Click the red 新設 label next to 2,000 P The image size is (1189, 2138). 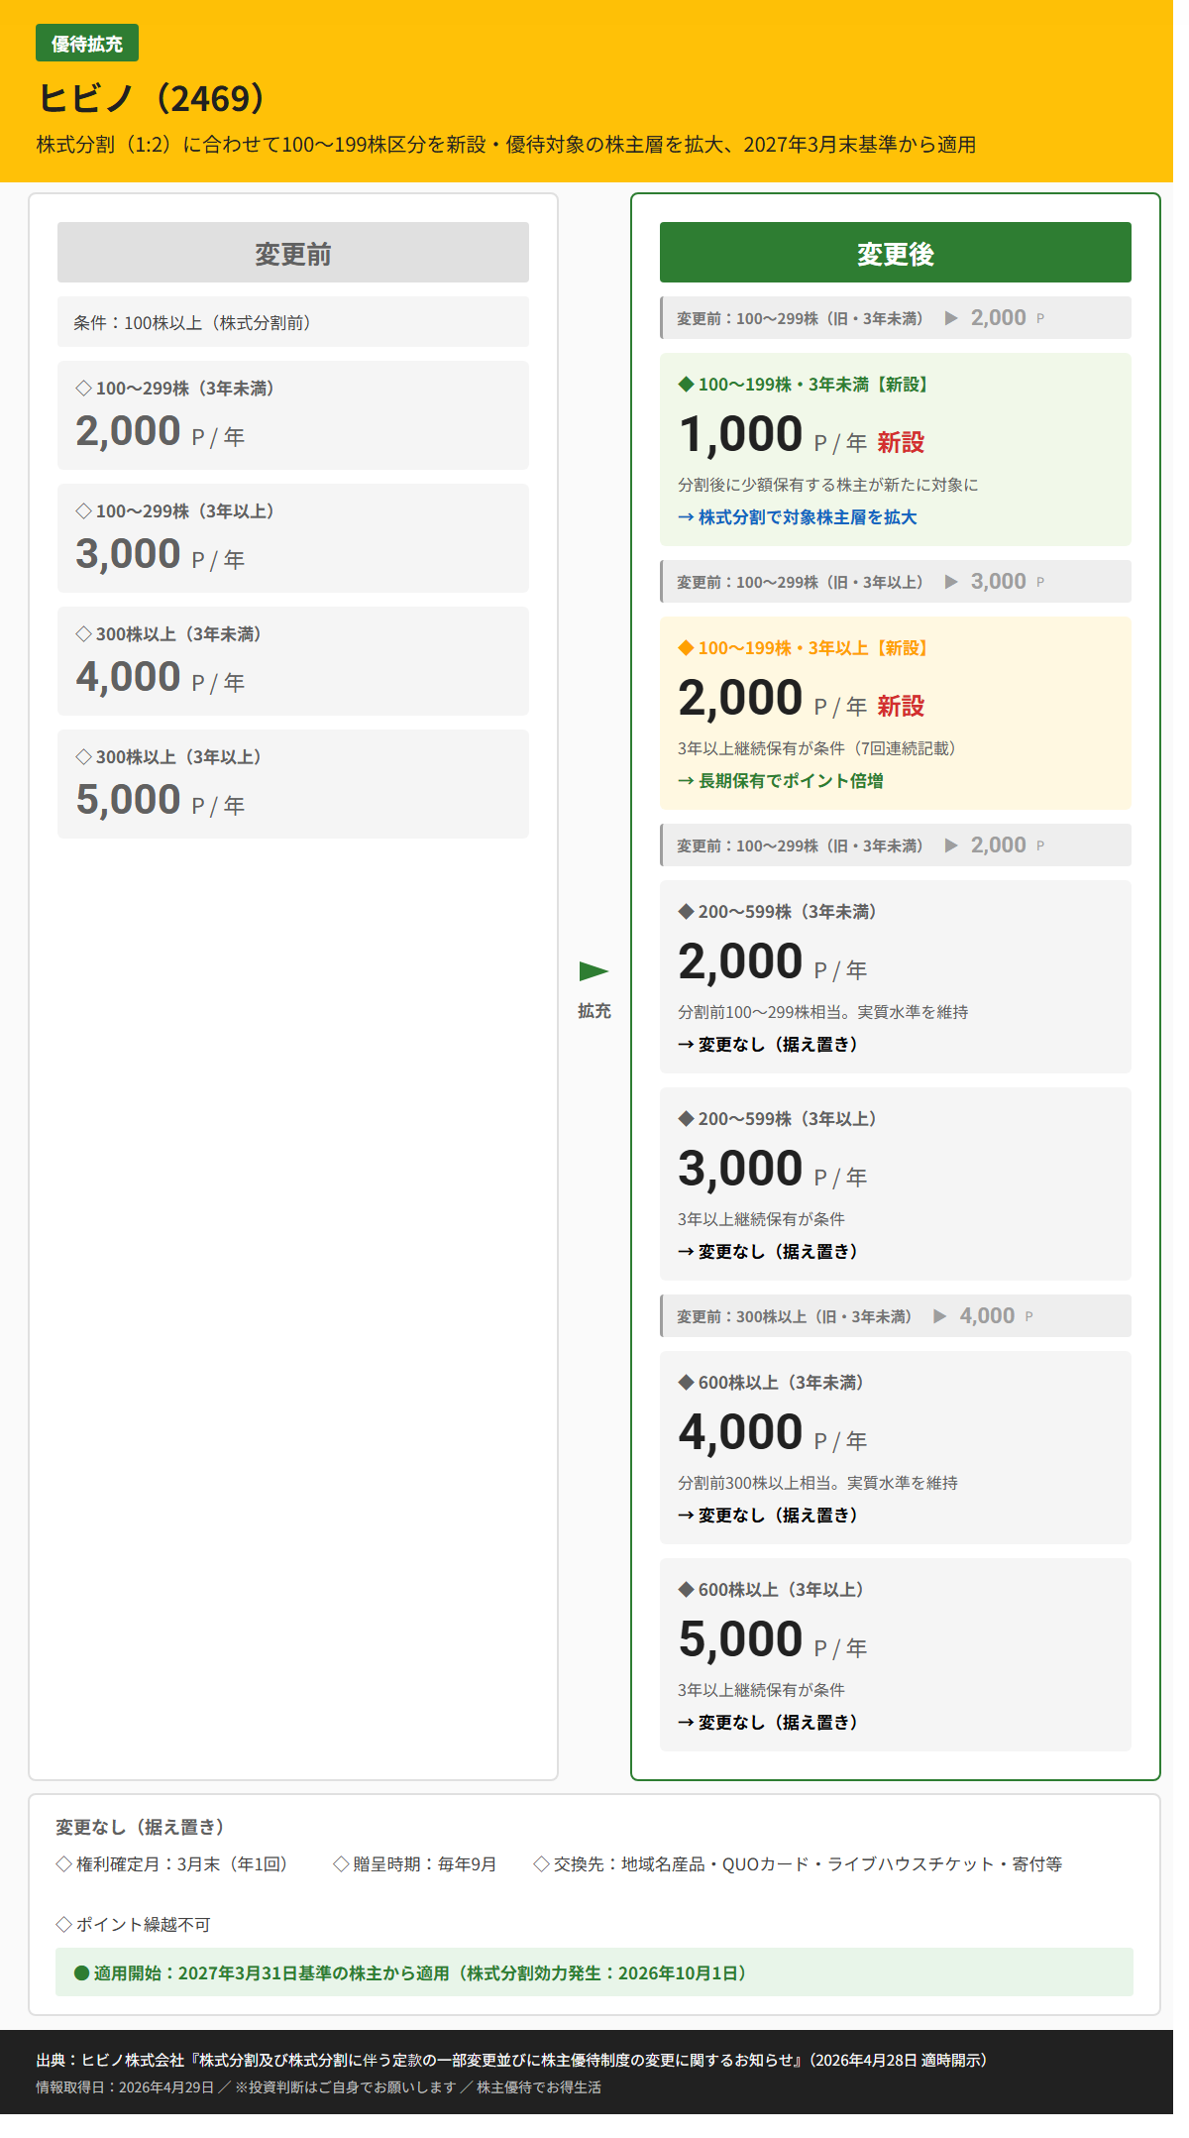(901, 706)
